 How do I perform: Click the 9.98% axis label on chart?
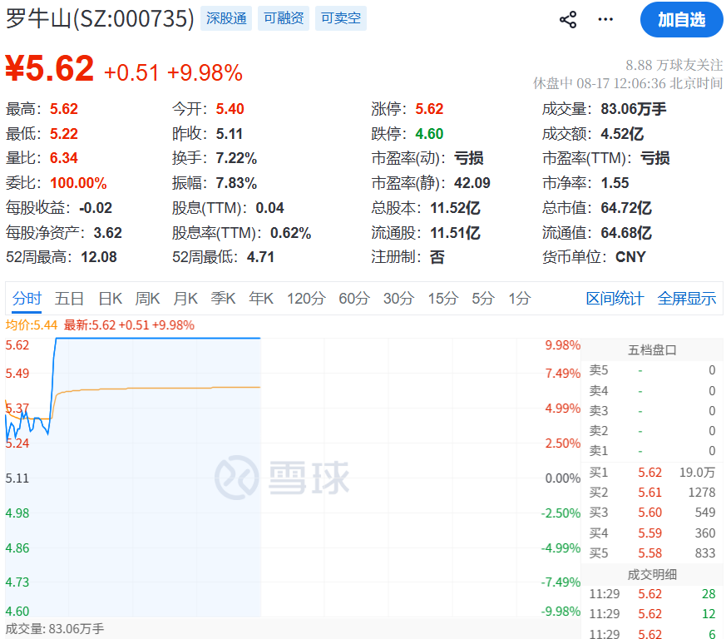pyautogui.click(x=562, y=345)
